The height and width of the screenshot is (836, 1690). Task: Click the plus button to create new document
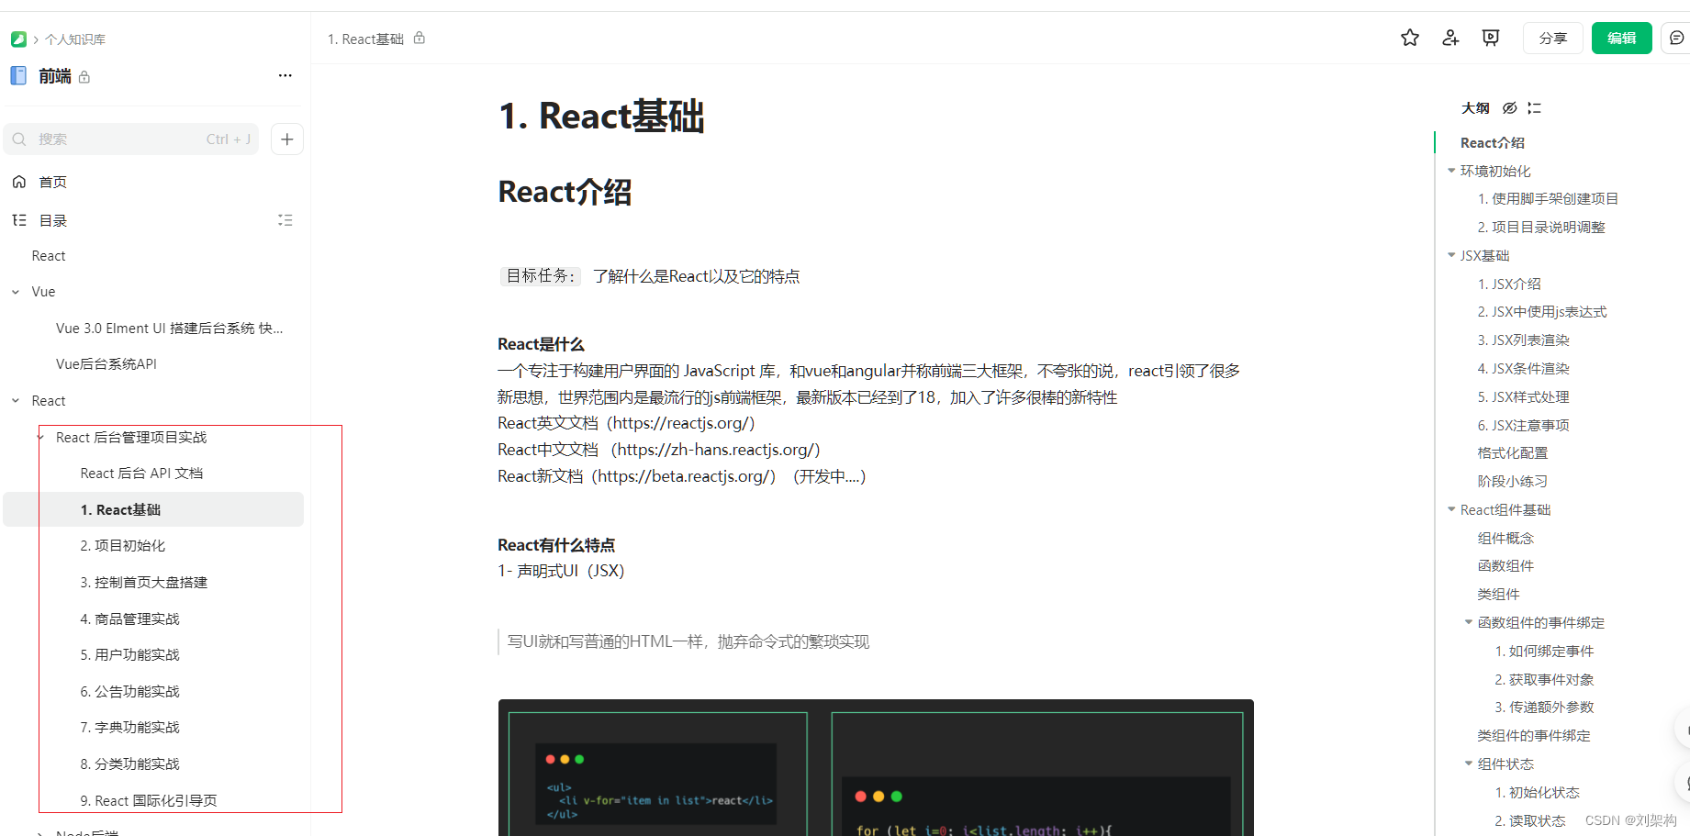tap(287, 139)
